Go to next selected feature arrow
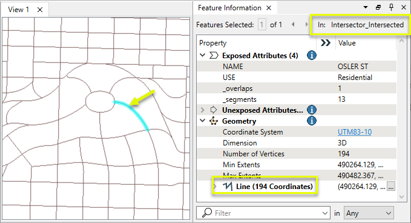 [x=306, y=24]
